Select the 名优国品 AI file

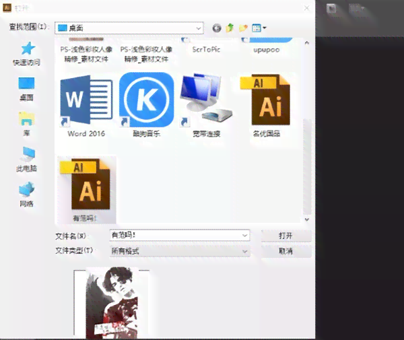[267, 105]
